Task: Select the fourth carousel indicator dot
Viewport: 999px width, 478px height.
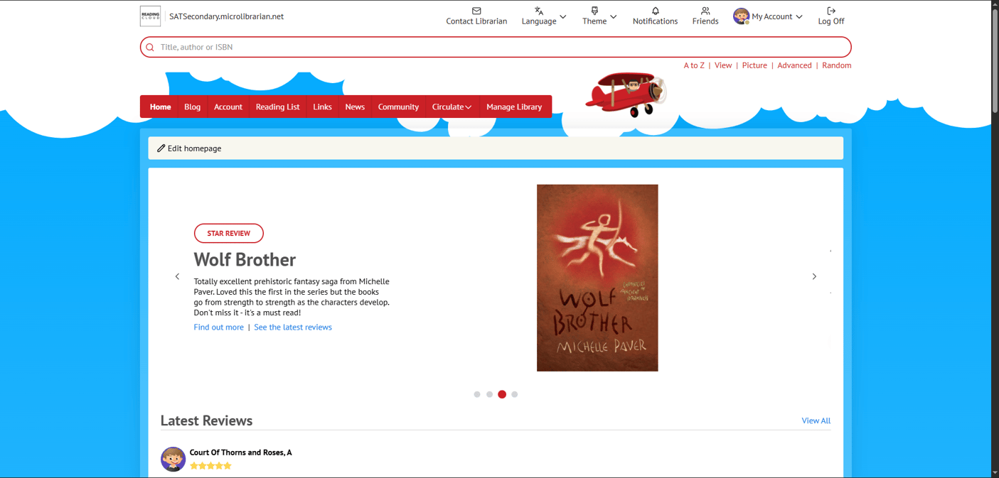Action: (514, 394)
